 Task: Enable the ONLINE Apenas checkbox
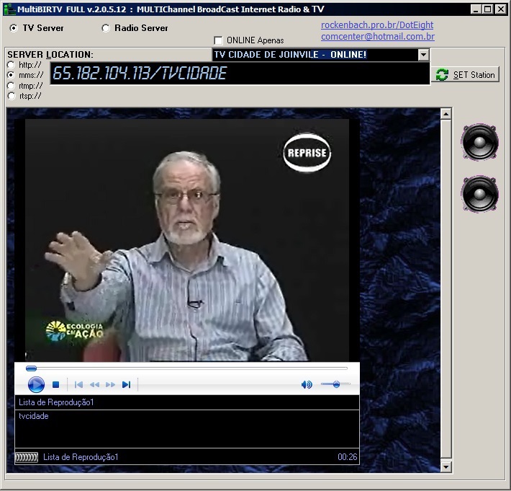(x=219, y=40)
